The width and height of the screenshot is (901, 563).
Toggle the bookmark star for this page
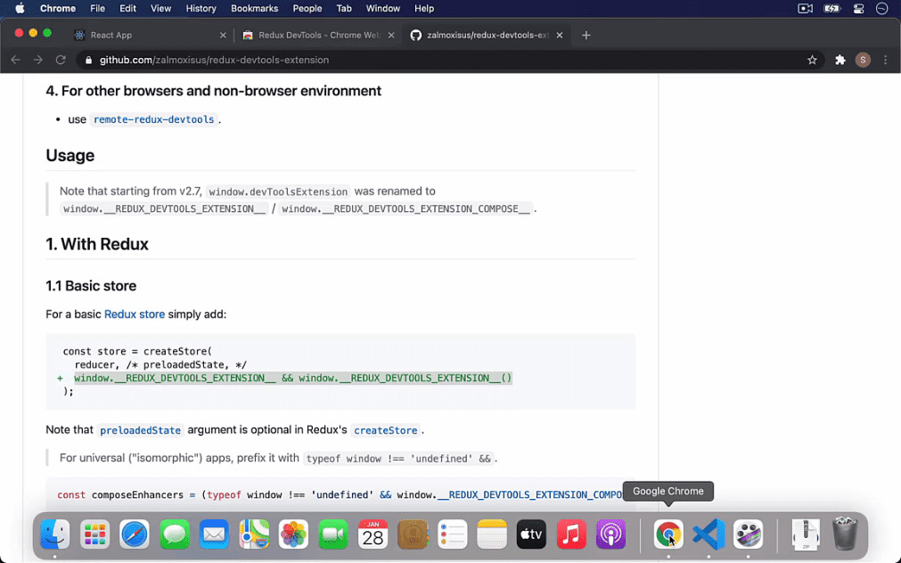click(x=812, y=60)
